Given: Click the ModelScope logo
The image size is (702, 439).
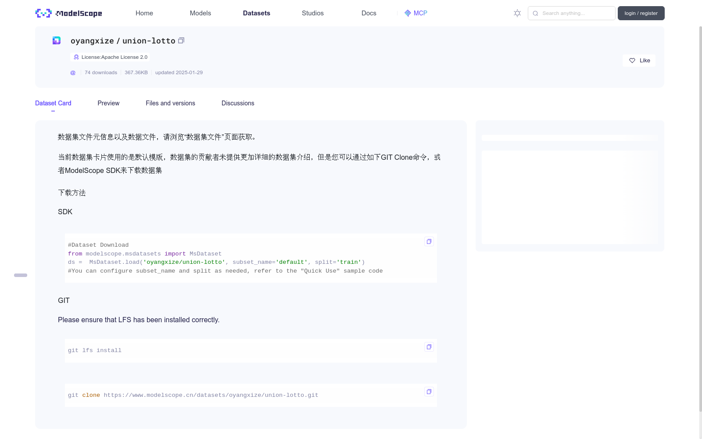Looking at the screenshot, I should coord(68,13).
